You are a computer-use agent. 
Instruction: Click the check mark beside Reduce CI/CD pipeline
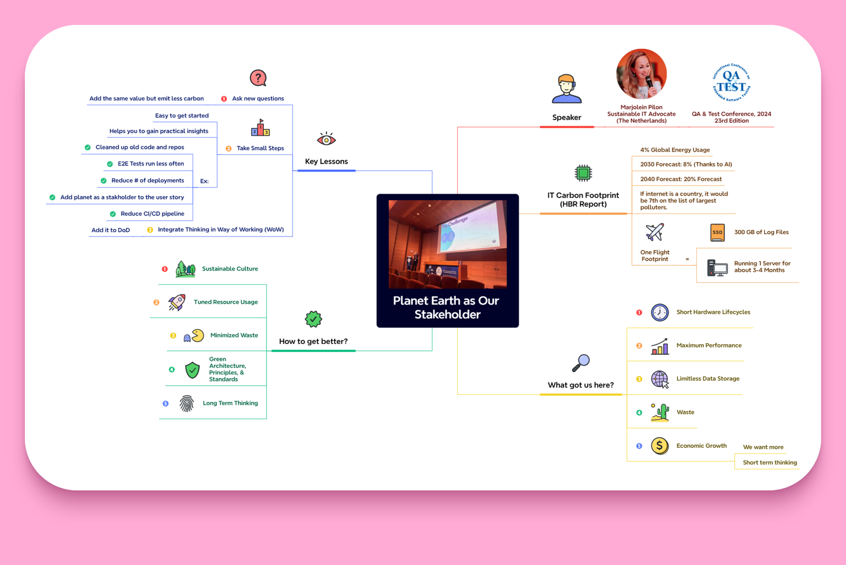click(x=113, y=214)
